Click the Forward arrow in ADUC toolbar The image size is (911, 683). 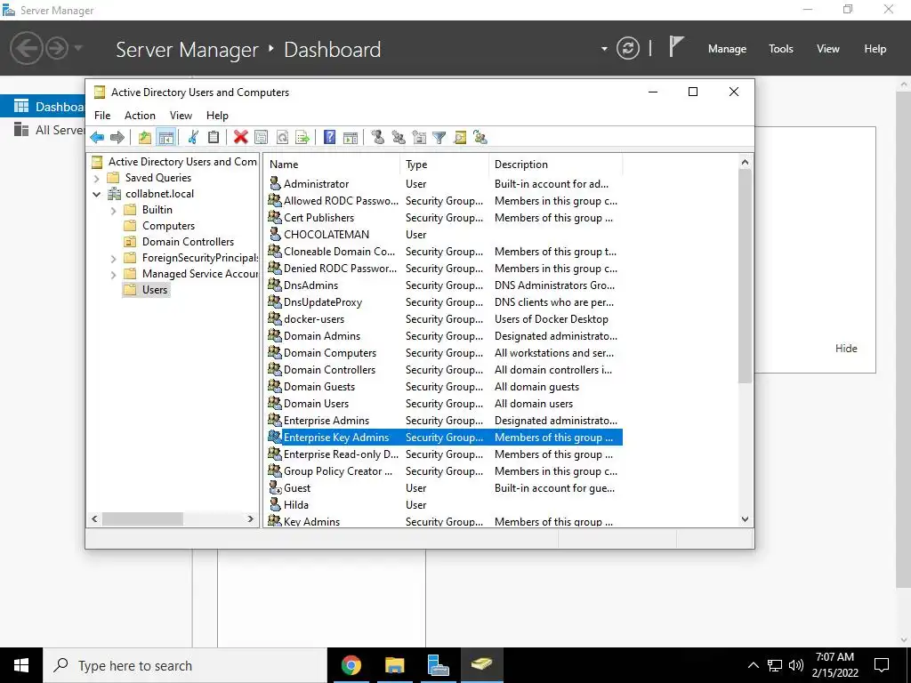(117, 138)
